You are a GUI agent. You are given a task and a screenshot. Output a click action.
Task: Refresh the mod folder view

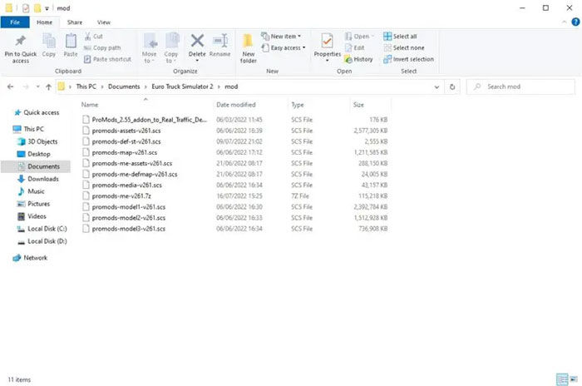pyautogui.click(x=452, y=87)
